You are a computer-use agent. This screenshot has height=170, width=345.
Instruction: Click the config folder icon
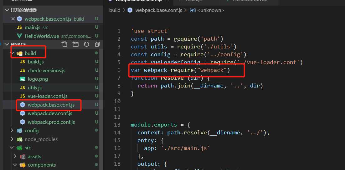tap(20, 130)
